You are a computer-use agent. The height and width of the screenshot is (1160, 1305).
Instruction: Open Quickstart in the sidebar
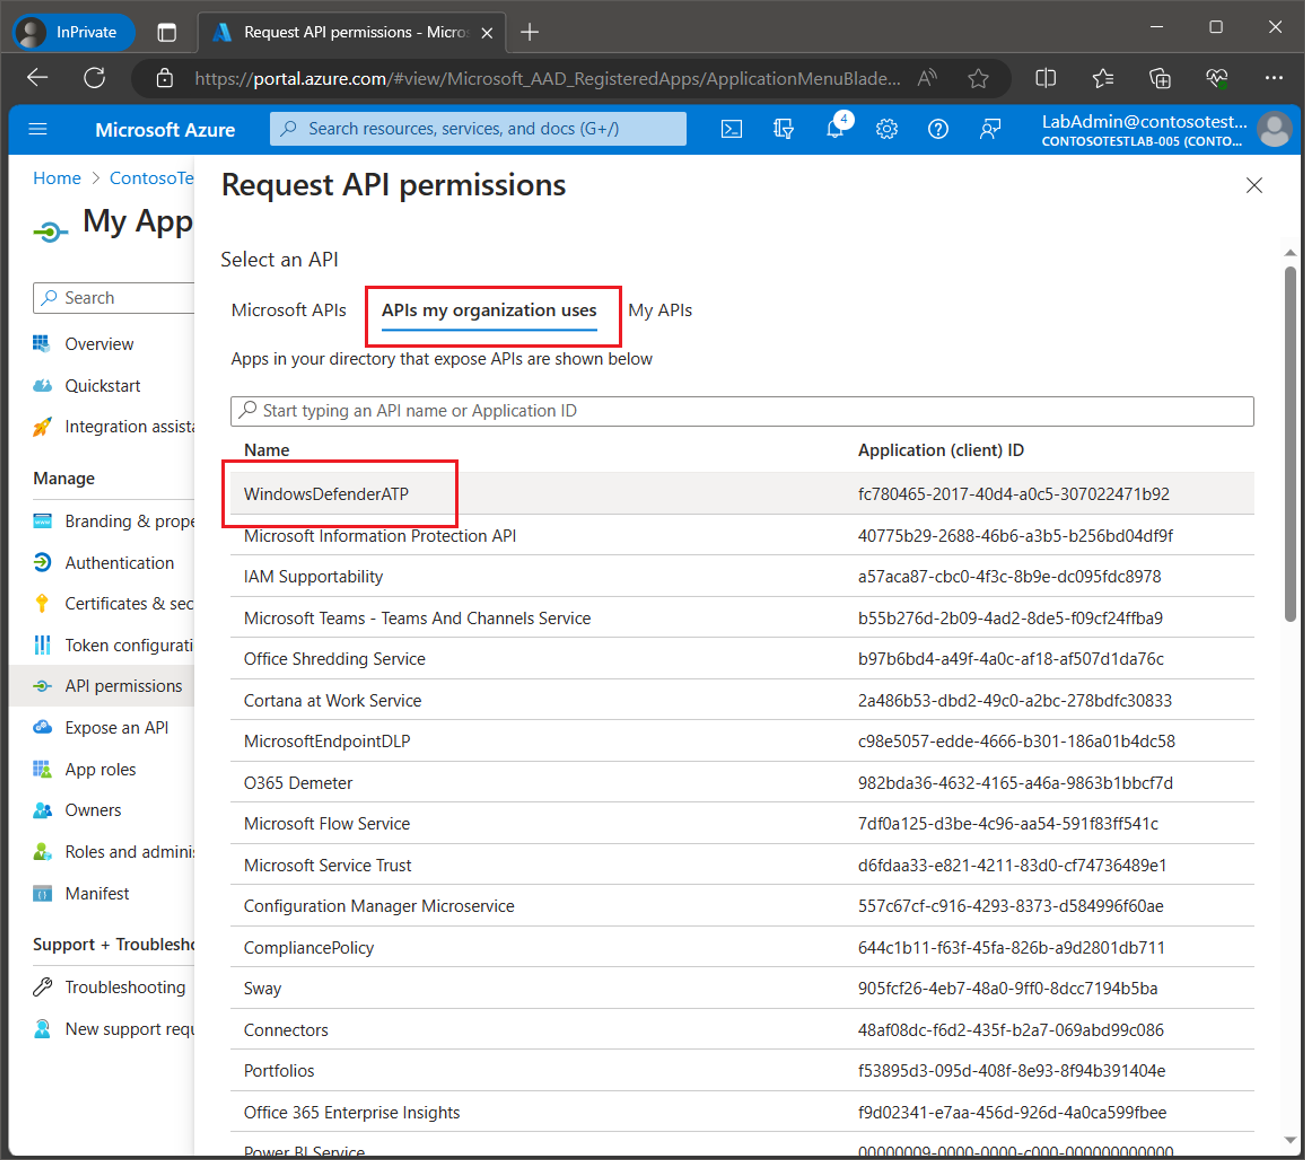[102, 386]
